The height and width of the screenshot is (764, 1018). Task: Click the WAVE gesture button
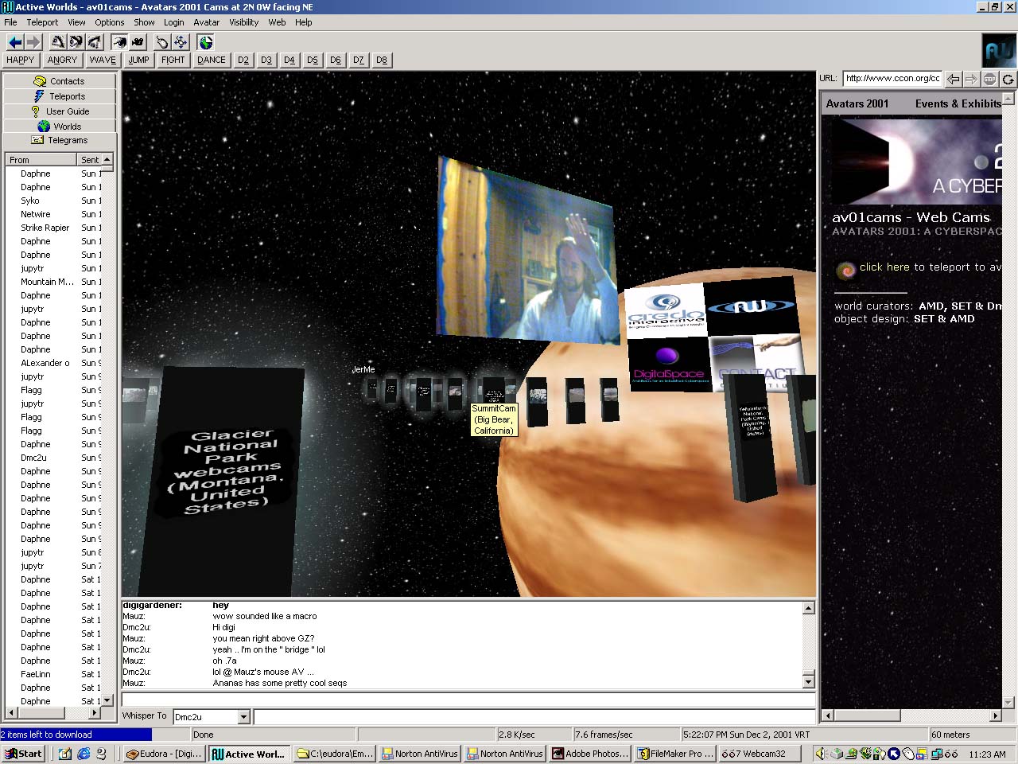103,60
